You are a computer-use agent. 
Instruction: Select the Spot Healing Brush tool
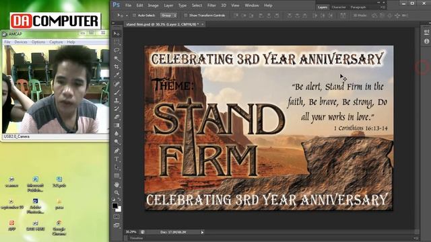(117, 83)
